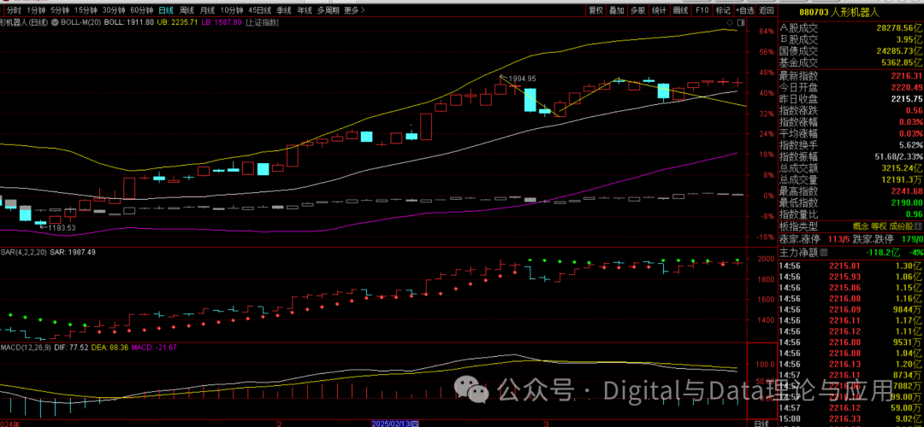Click the 国债成交 24285.73亿 row
Viewport: 924px width, 427px height.
click(x=851, y=51)
